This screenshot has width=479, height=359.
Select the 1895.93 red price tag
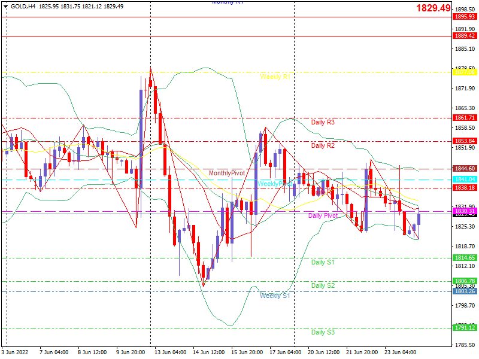pyautogui.click(x=465, y=17)
